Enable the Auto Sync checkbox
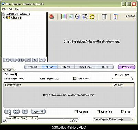 75,79
